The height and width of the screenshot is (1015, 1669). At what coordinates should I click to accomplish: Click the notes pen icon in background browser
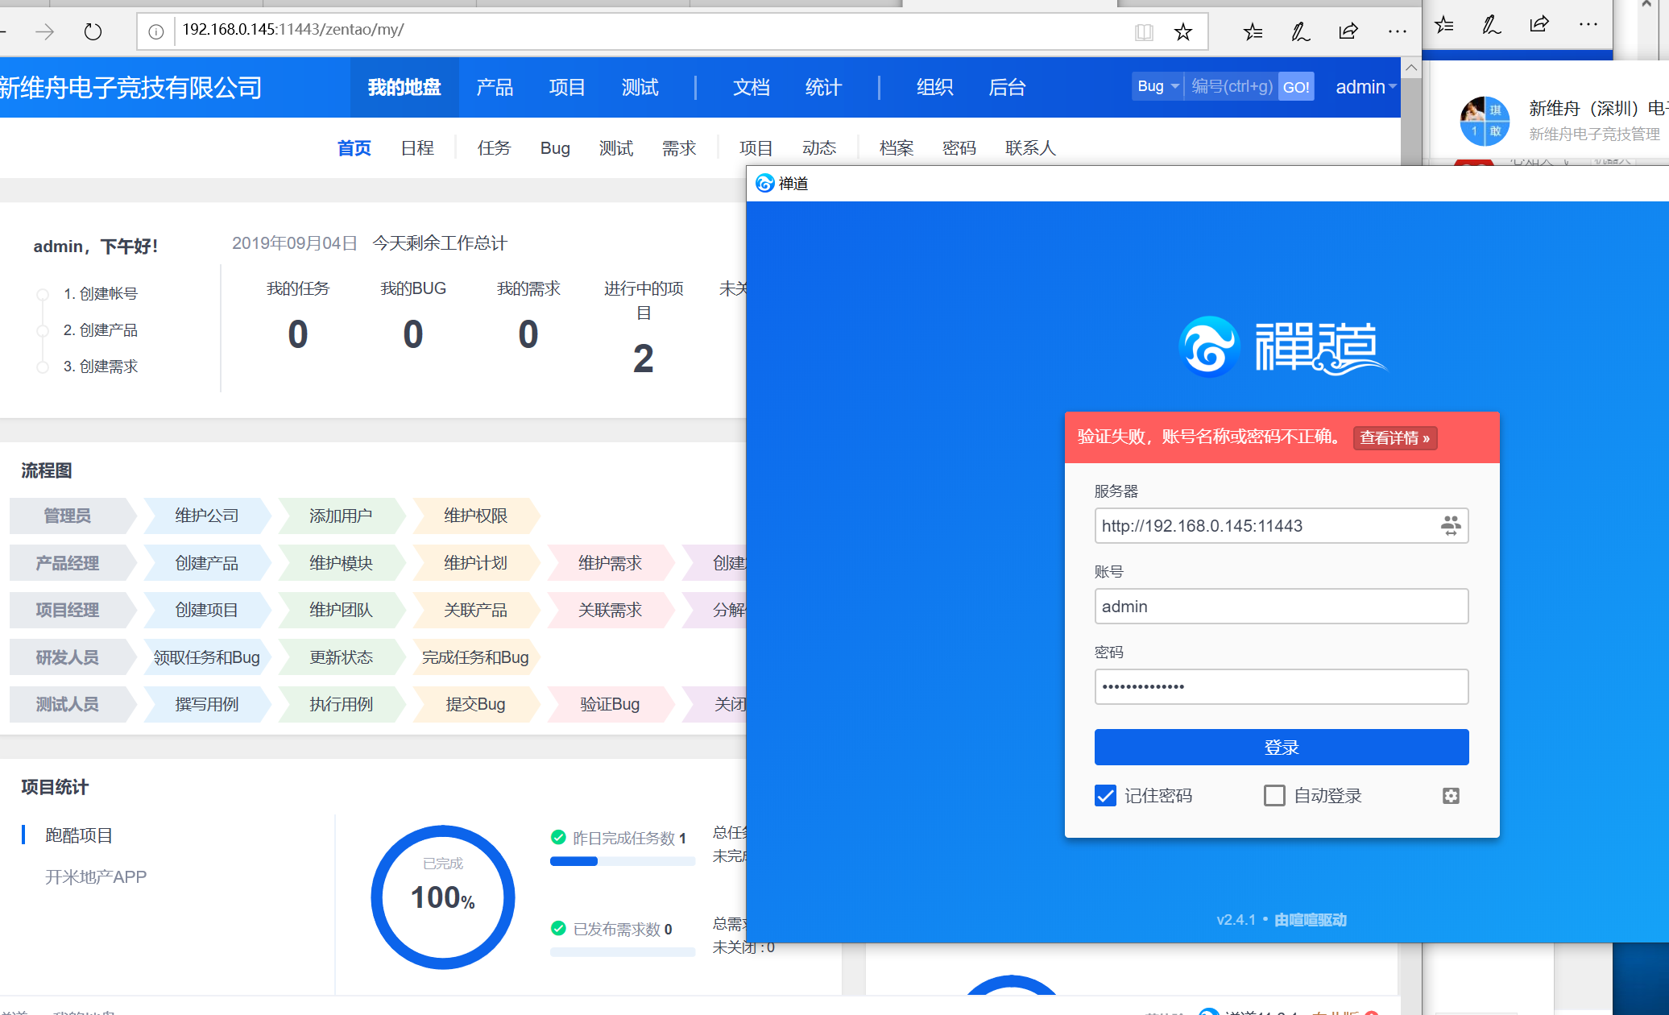pos(1491,25)
